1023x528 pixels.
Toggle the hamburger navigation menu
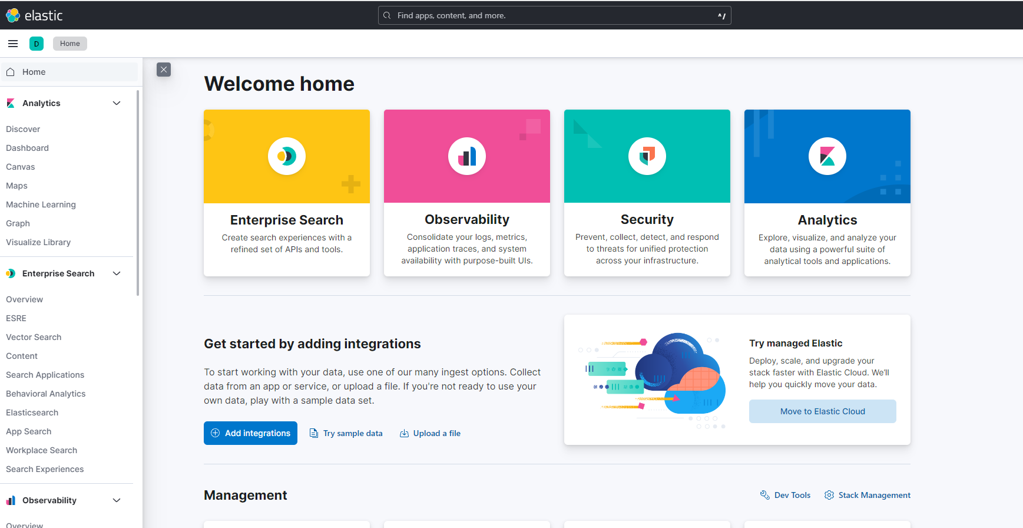point(13,44)
